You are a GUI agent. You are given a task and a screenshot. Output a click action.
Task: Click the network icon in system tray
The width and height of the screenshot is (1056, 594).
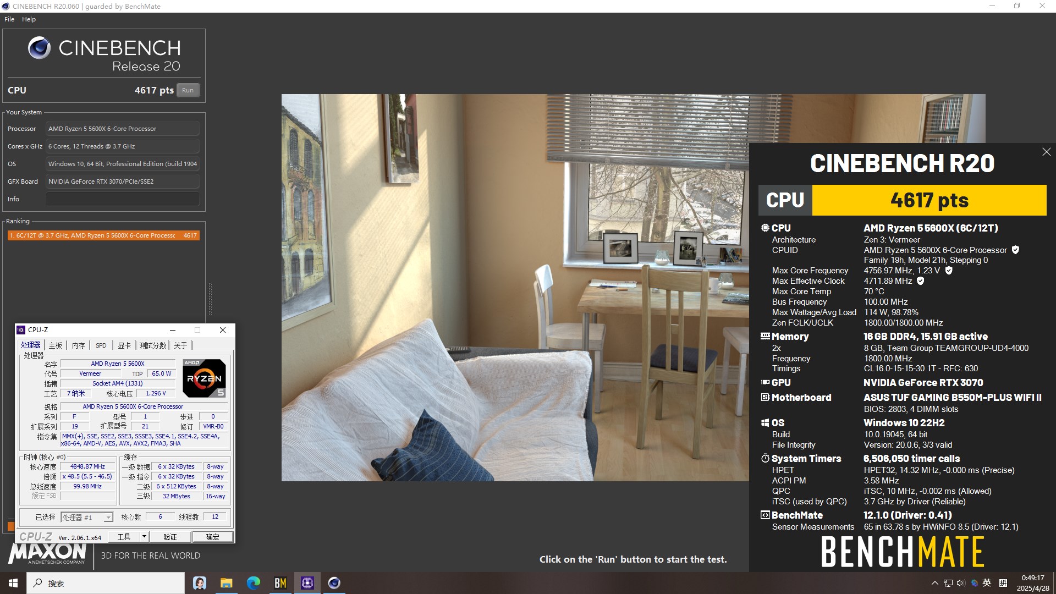tap(948, 583)
